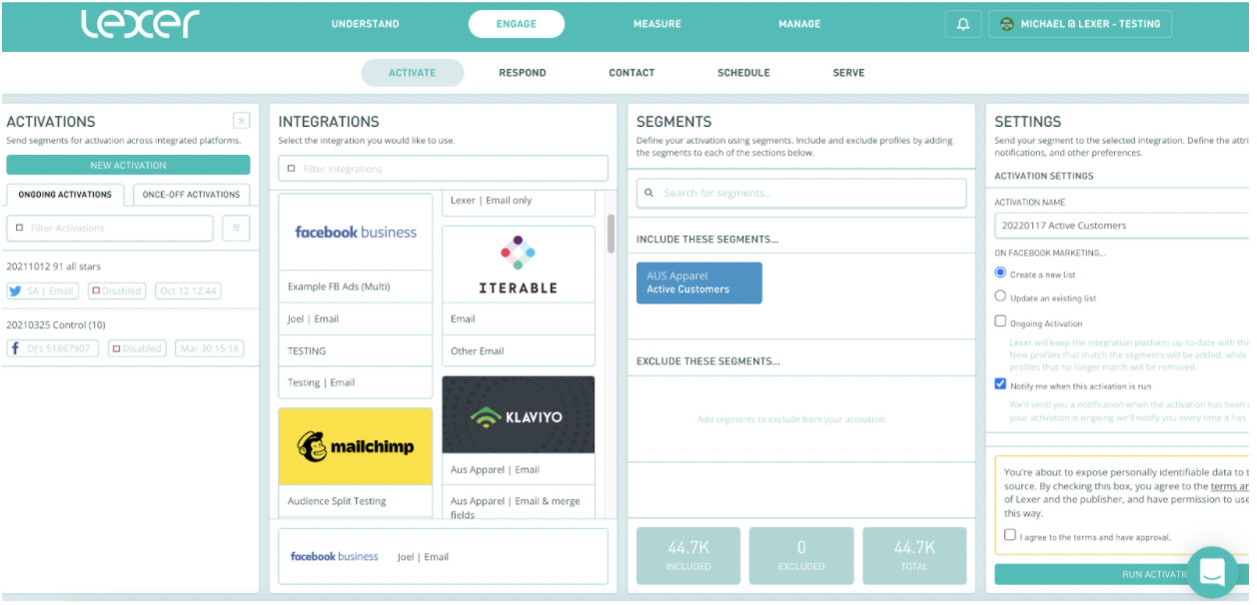Select Create a new list radio
The width and height of the screenshot is (1257, 605).
[x=1000, y=273]
